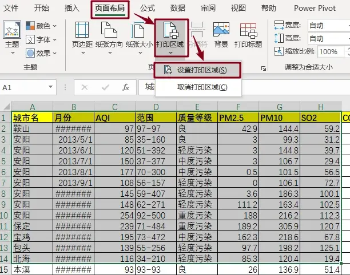
Task: Open the 宽度 width dropdown
Action: click(329, 25)
